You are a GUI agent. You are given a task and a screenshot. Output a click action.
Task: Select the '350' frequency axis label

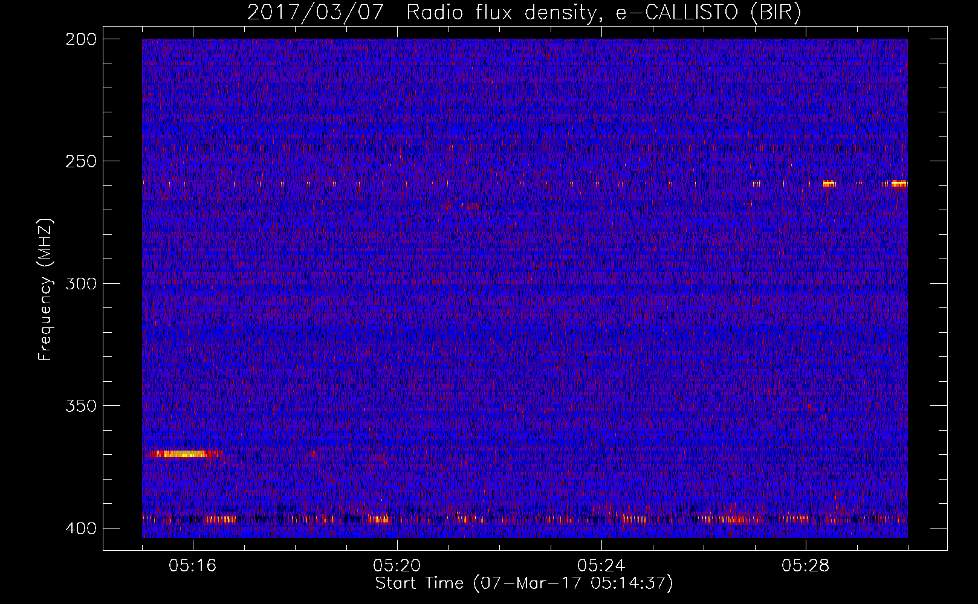[81, 406]
